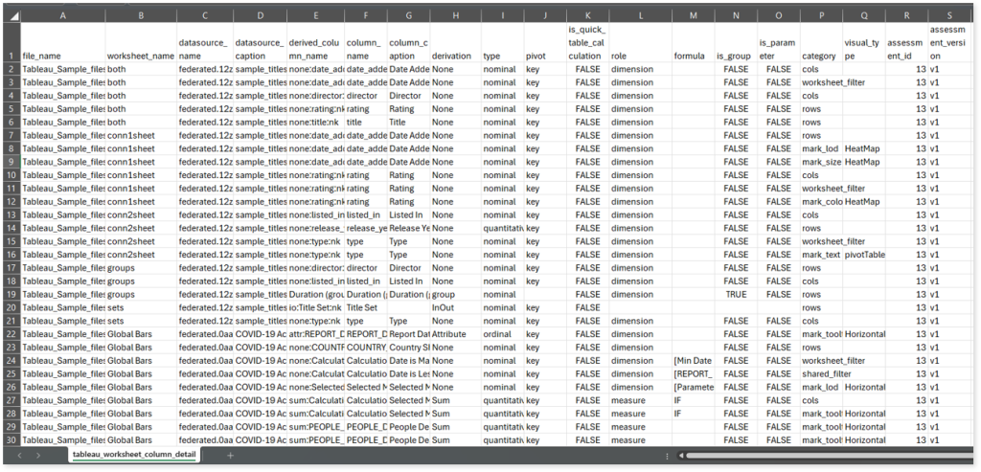981x472 pixels.
Task: Click the is_parameter header cell
Action: pyautogui.click(x=778, y=42)
